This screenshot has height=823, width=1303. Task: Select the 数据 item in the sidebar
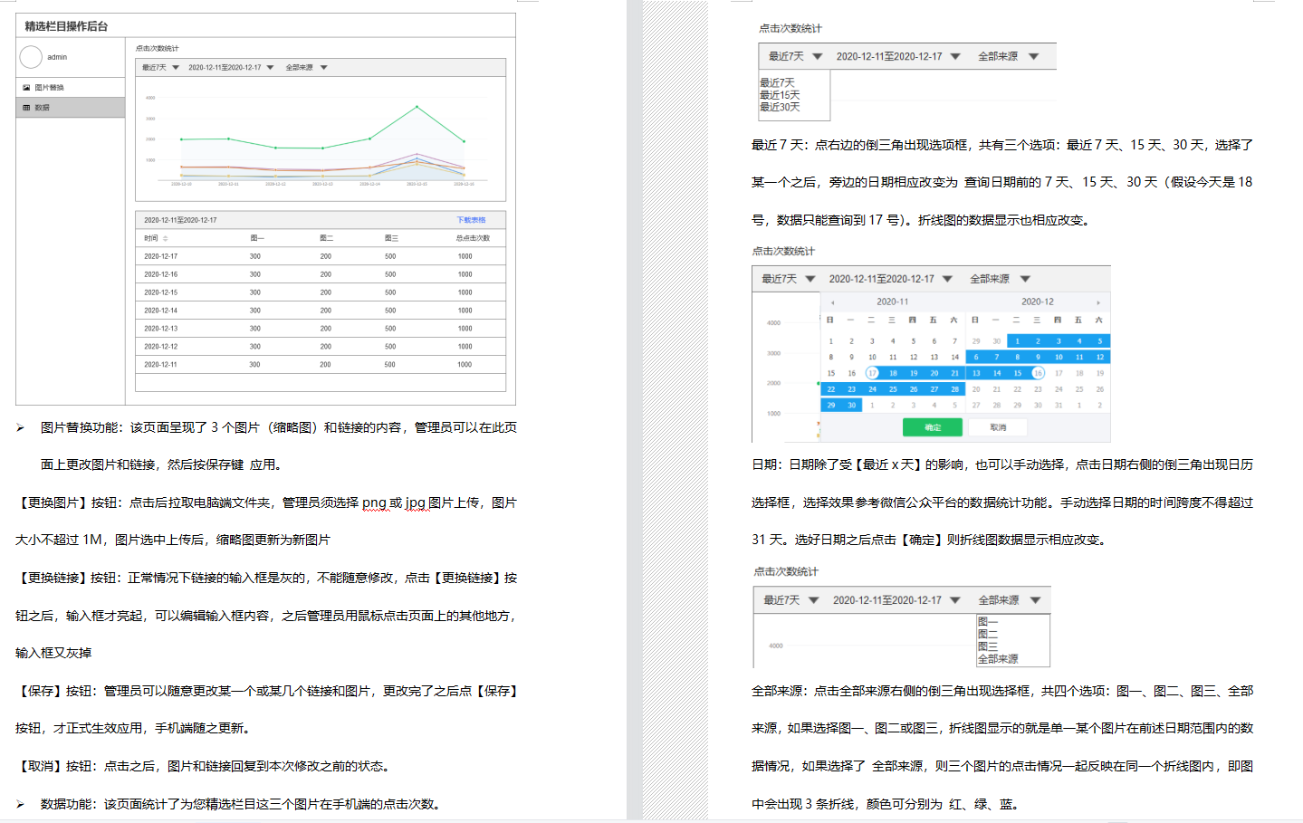(x=71, y=108)
